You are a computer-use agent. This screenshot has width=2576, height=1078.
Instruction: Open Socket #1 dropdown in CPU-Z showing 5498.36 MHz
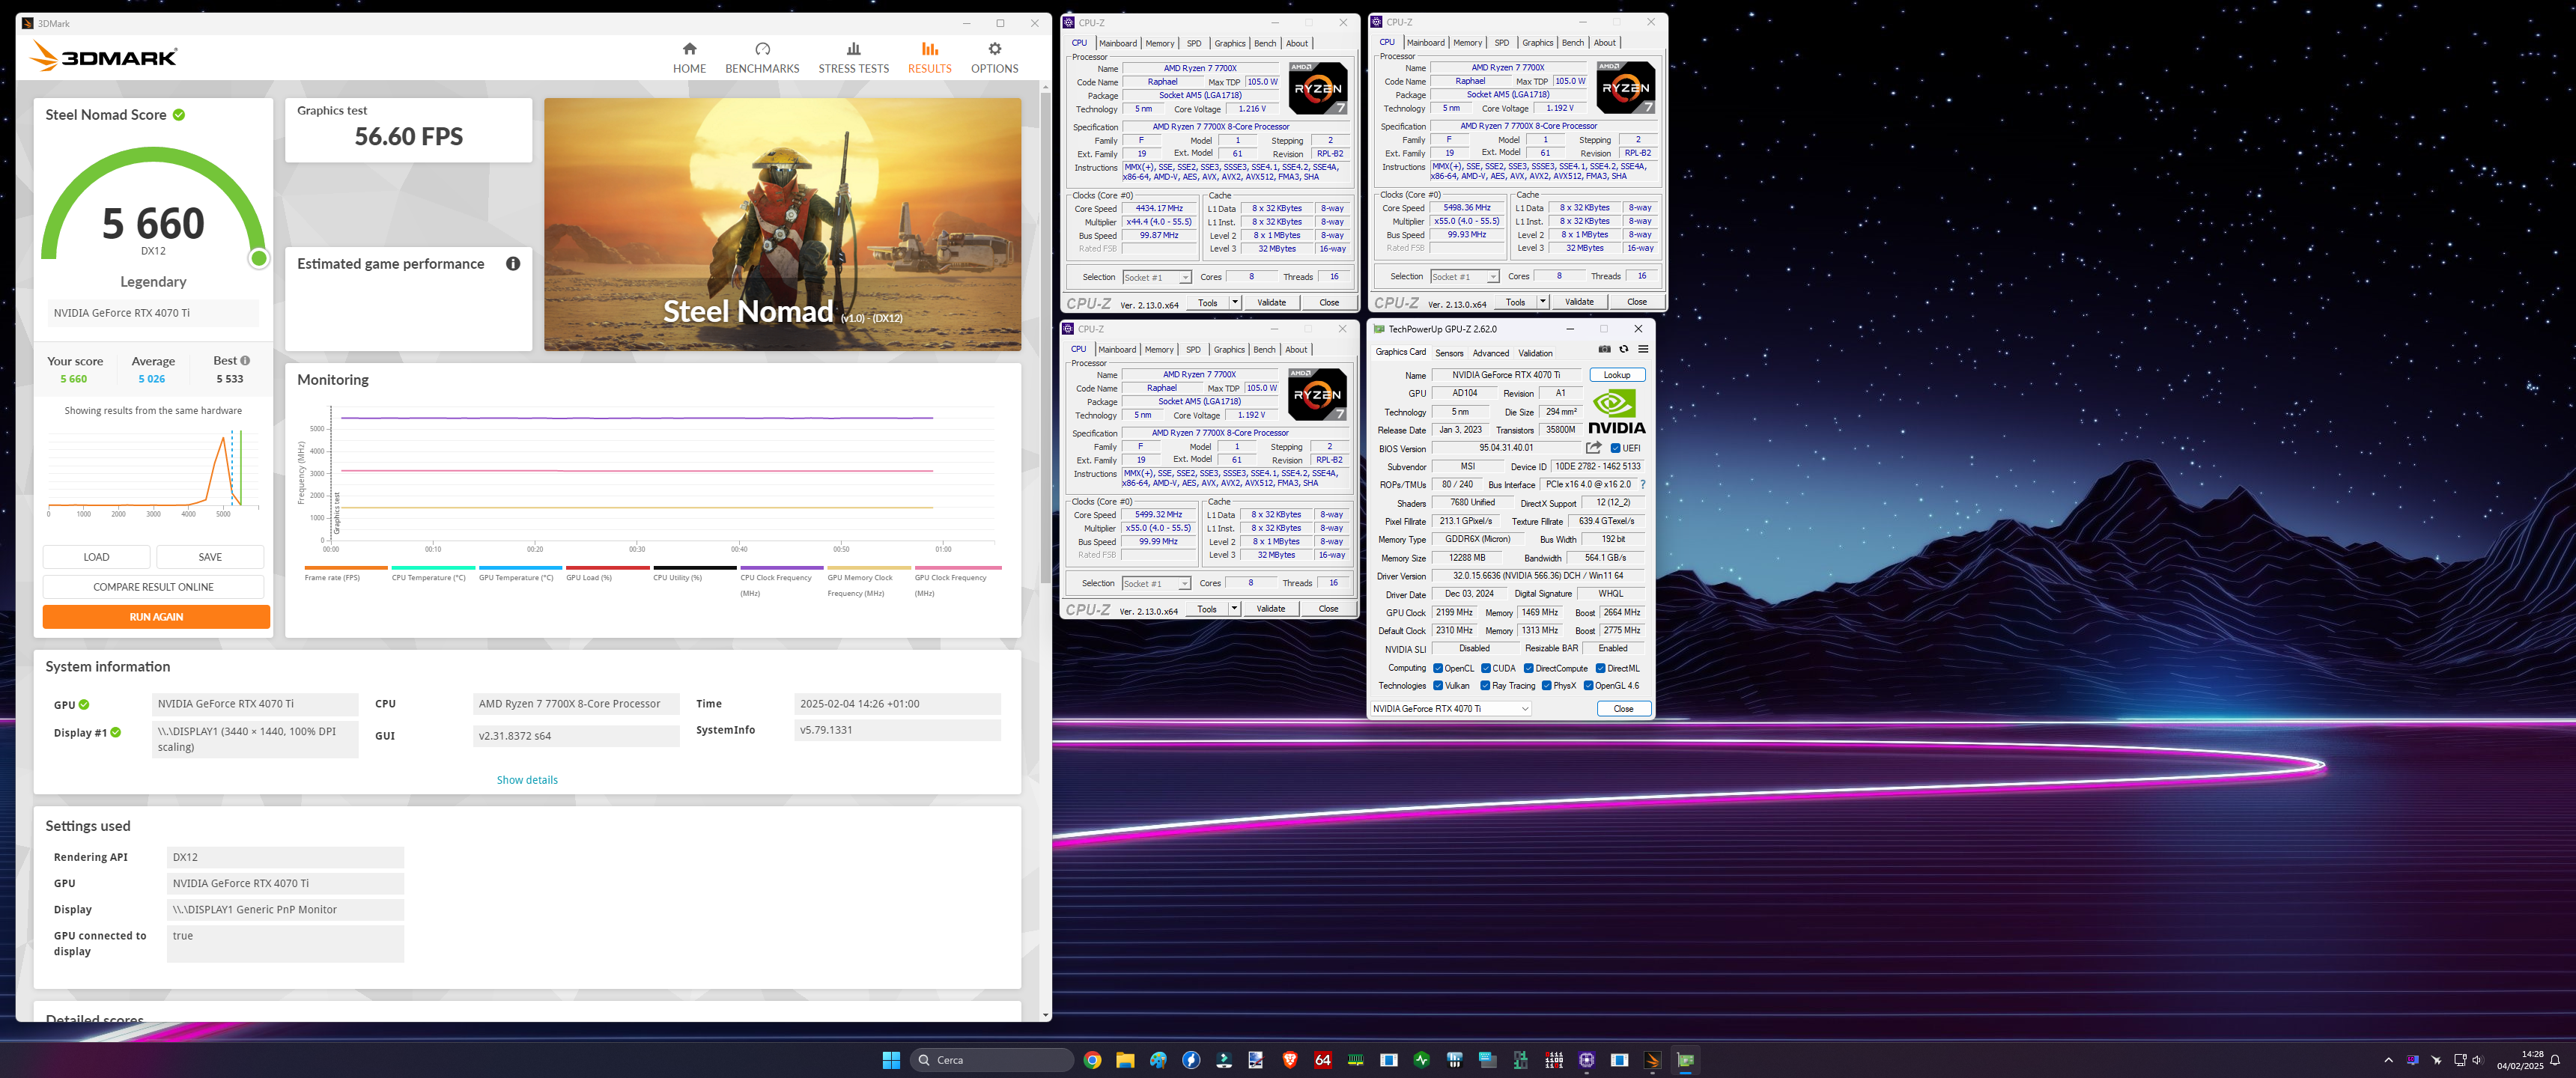tap(1464, 277)
